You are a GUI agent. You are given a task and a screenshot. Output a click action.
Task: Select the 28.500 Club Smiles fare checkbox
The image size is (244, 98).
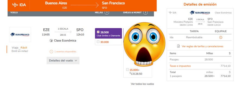98,32
